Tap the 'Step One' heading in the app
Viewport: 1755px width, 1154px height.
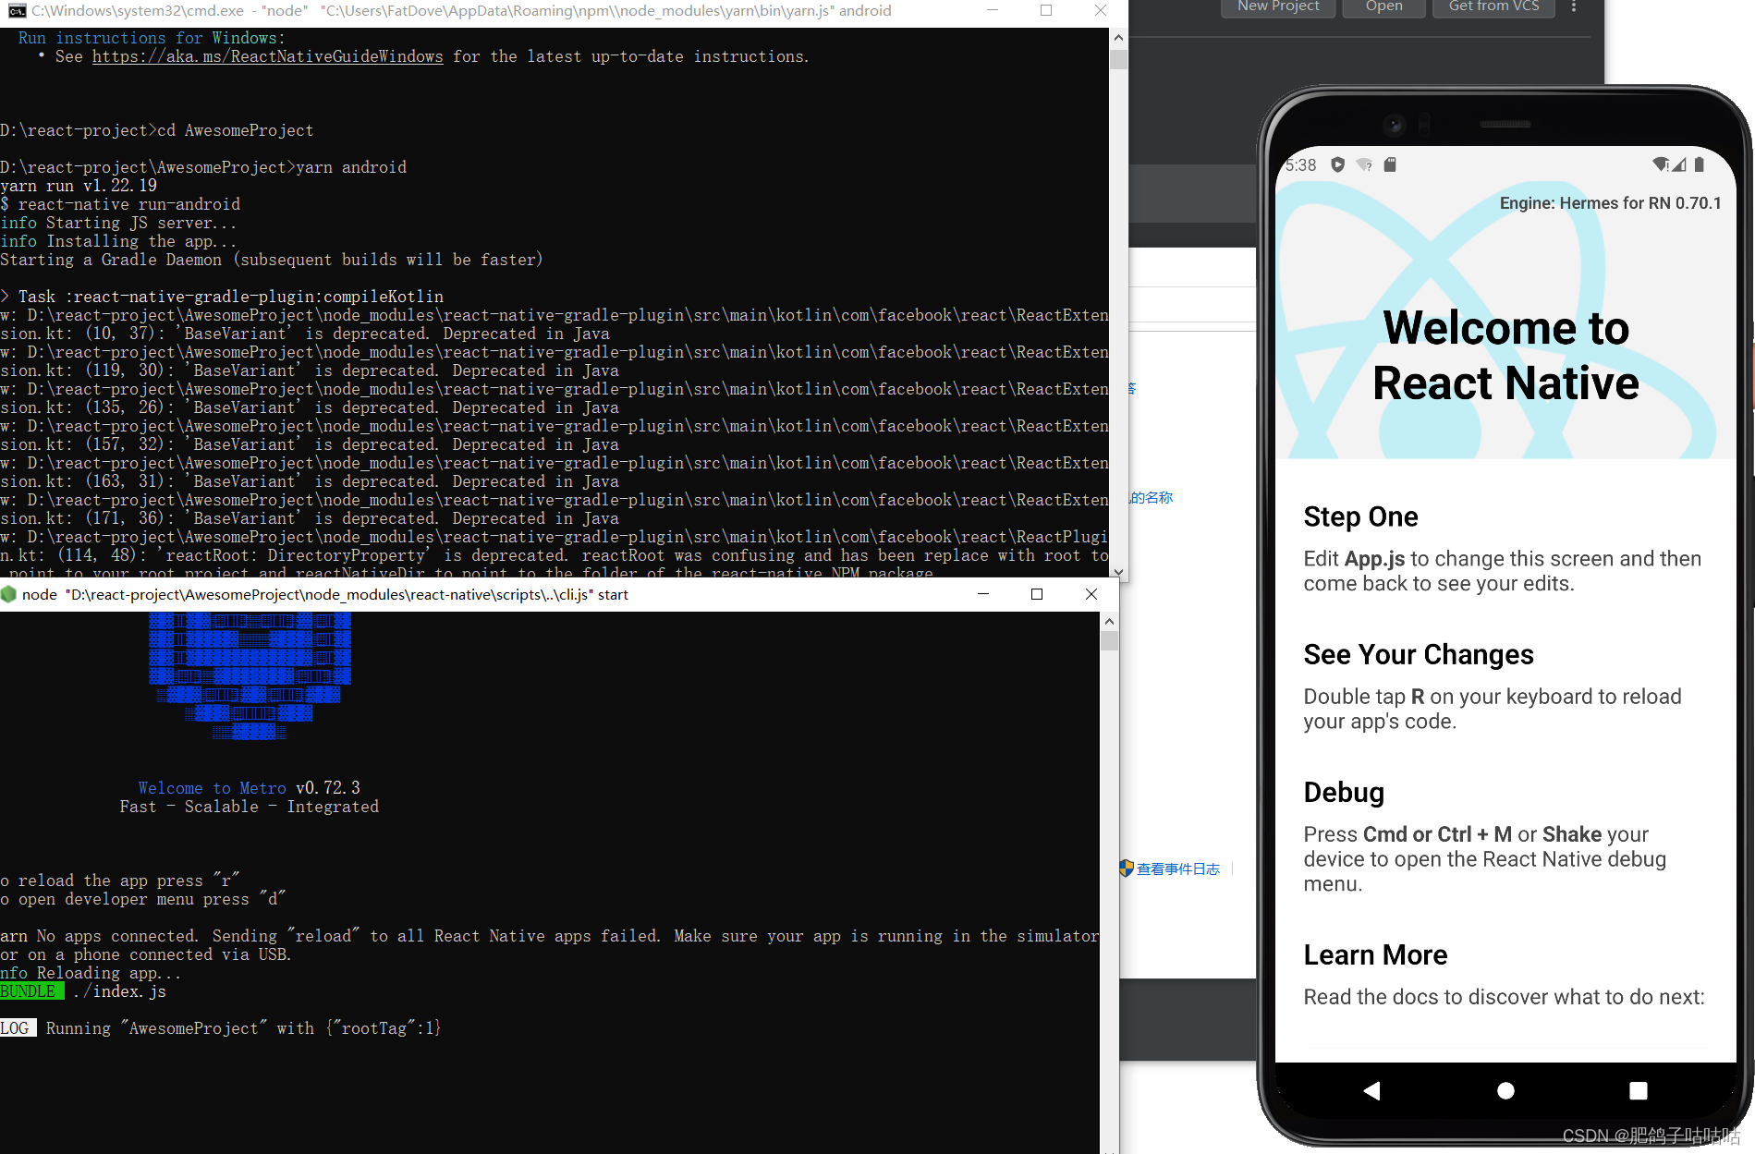coord(1360,516)
